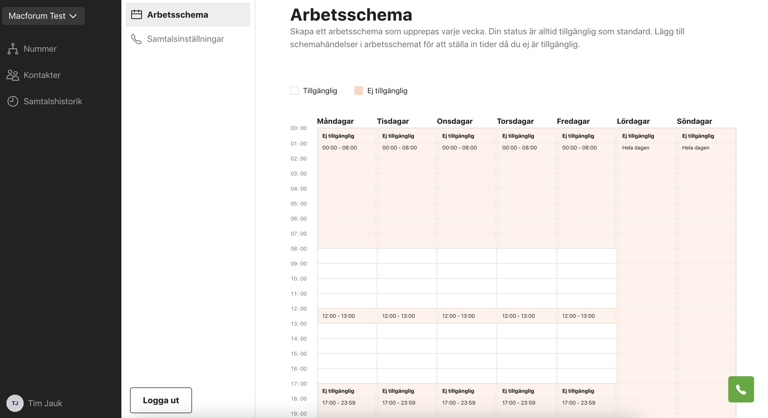Click the Arbetsschema page heading

[x=351, y=14]
